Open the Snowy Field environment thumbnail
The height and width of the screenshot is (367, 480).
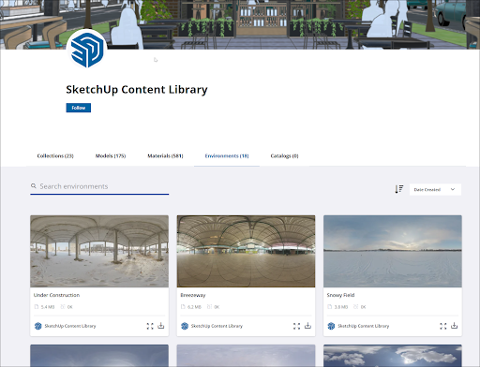pos(393,251)
